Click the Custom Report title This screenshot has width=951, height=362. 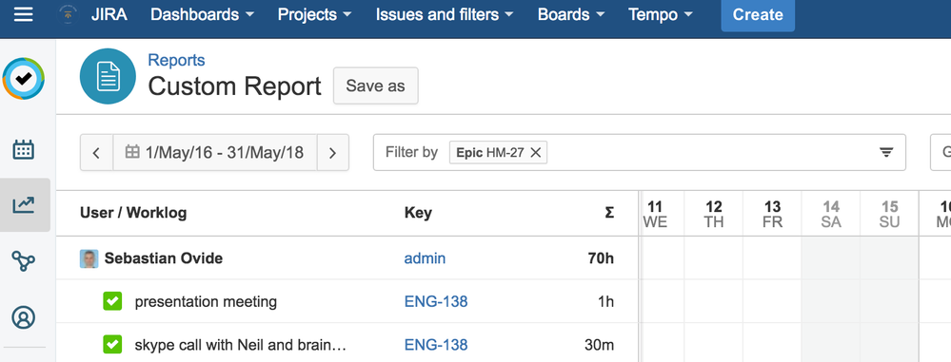tap(235, 86)
